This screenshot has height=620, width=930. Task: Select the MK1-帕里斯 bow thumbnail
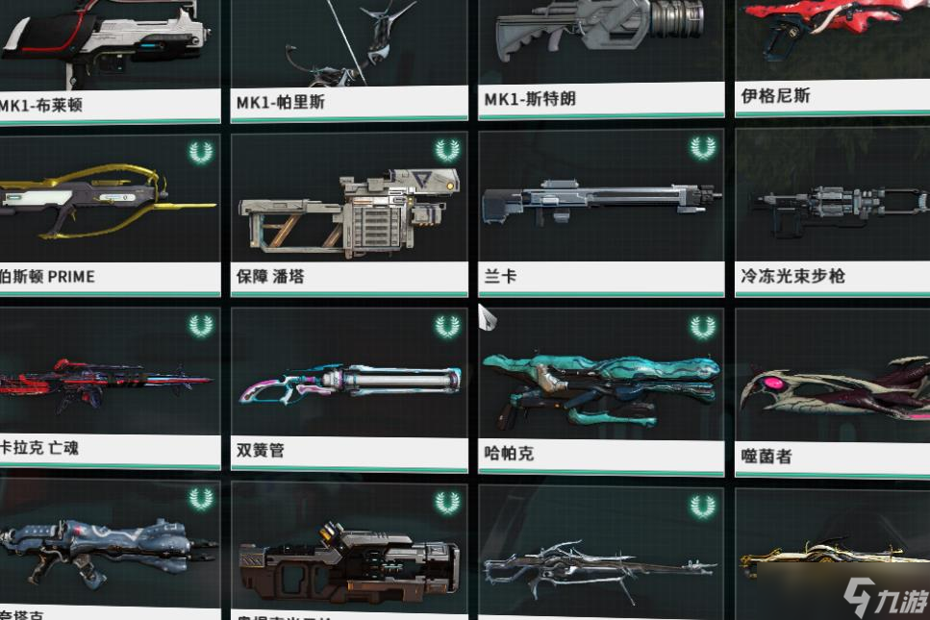pos(350,42)
